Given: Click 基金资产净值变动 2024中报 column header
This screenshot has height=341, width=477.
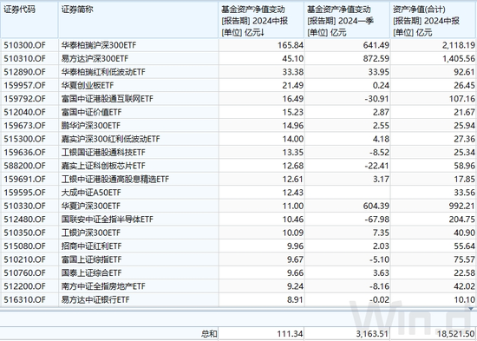Looking at the screenshot, I should 261,20.
